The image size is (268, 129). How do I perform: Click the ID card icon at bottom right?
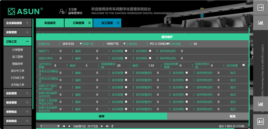point(261,122)
